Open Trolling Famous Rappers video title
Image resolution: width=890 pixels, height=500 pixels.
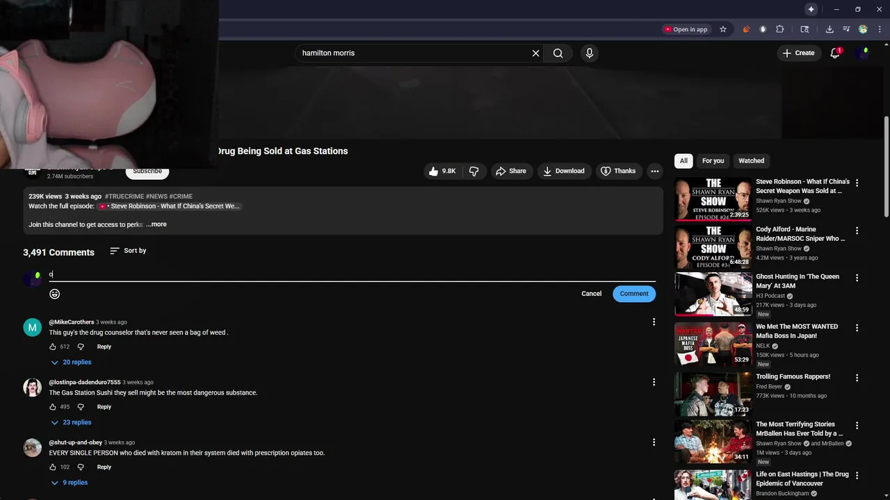(793, 377)
